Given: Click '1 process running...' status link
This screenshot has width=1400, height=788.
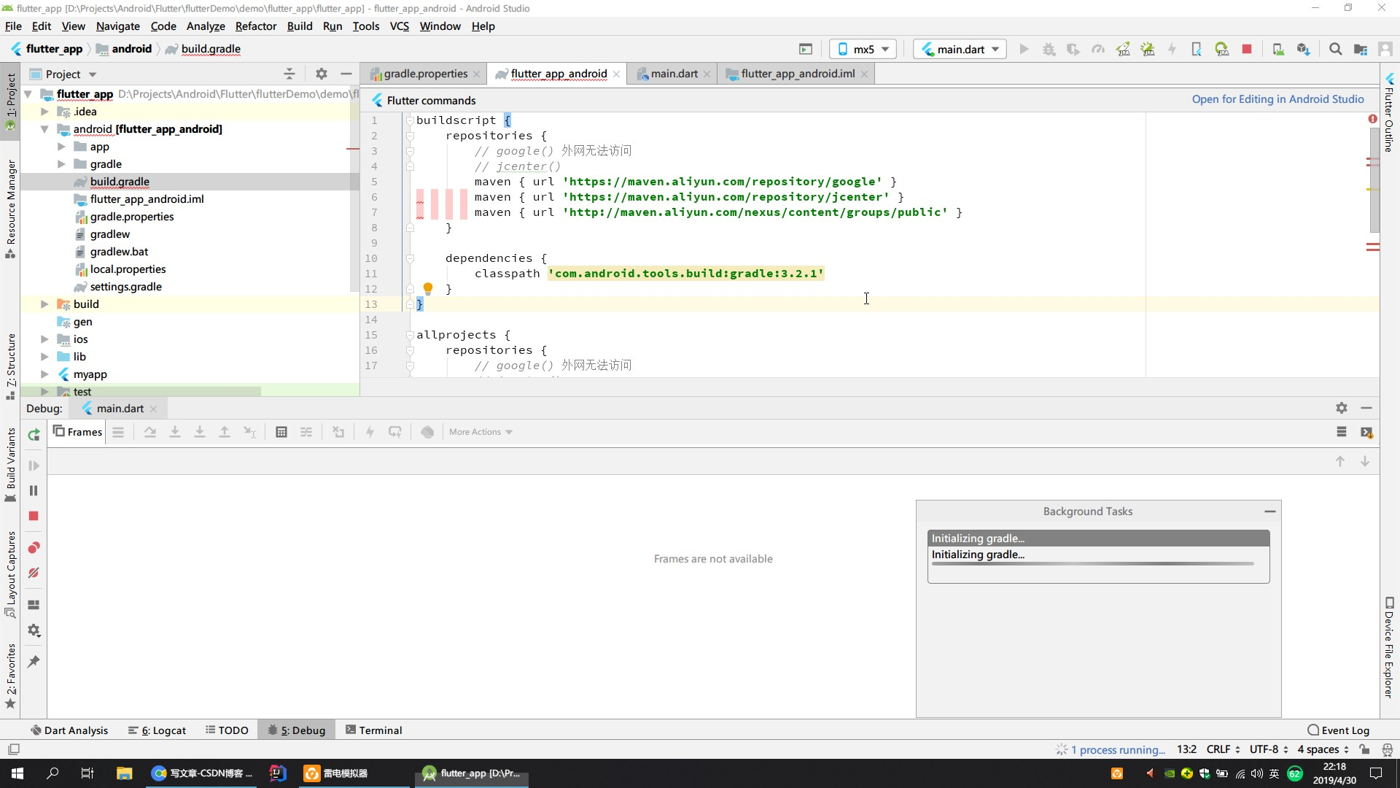Looking at the screenshot, I should (1118, 749).
